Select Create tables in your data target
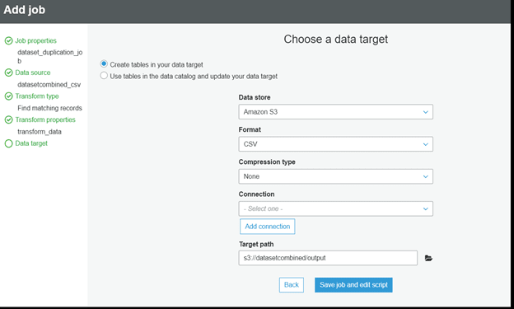The height and width of the screenshot is (309, 514). (104, 63)
